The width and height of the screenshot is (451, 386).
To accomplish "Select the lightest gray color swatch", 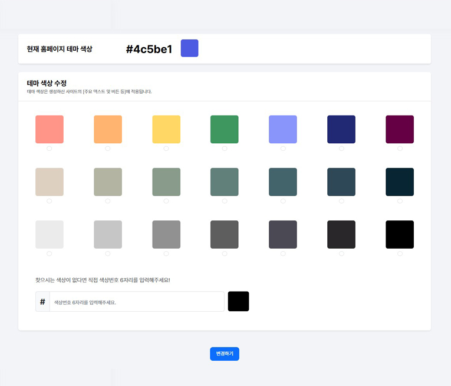I will [50, 235].
